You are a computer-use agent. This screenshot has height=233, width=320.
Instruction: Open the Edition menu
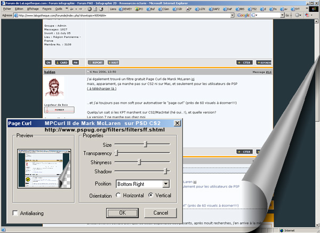pyautogui.click(x=19, y=9)
